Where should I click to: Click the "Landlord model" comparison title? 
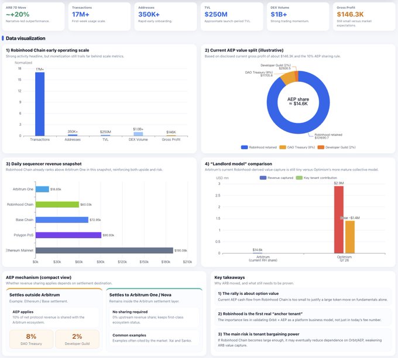238,164
